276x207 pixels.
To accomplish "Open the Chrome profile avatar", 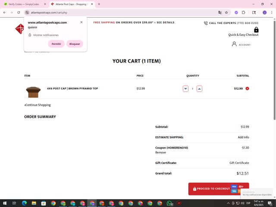I will tap(264, 13).
